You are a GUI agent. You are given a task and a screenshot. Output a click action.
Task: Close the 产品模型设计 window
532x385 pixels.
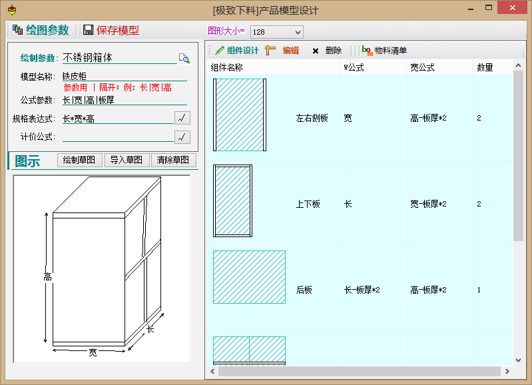coord(512,7)
